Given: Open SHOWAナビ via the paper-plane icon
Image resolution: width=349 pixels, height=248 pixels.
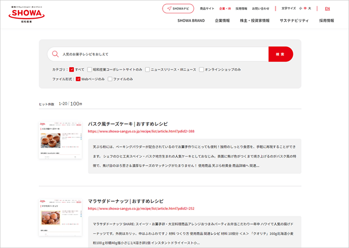Looking at the screenshot, I should point(177,8).
